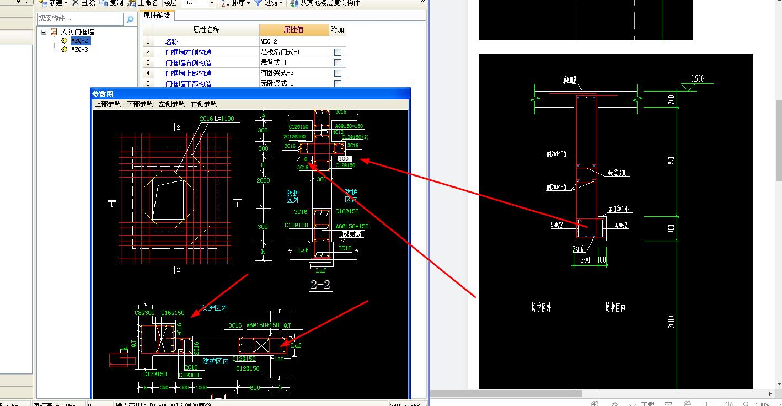
Task: Click the row number 1 cell in property table
Action: [x=147, y=41]
